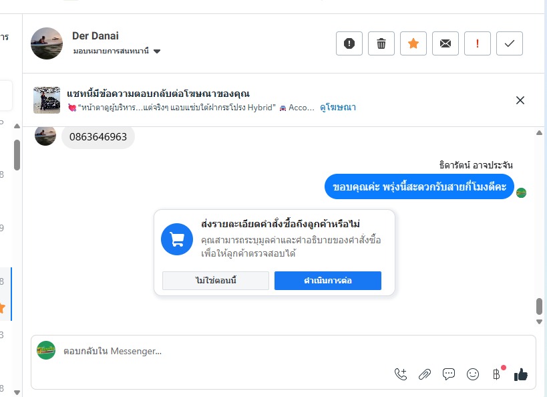This screenshot has width=547, height=397.
Task: Open the ดูโฆษณา ad link
Action: (338, 107)
